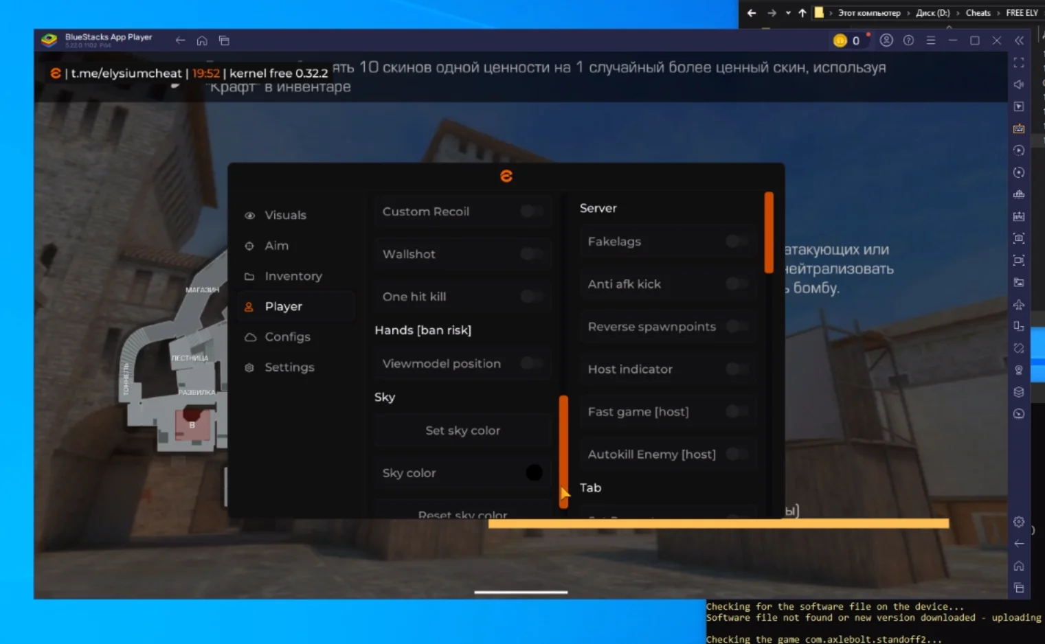Mute sound via the speaker icon
This screenshot has width=1045, height=644.
[1019, 84]
